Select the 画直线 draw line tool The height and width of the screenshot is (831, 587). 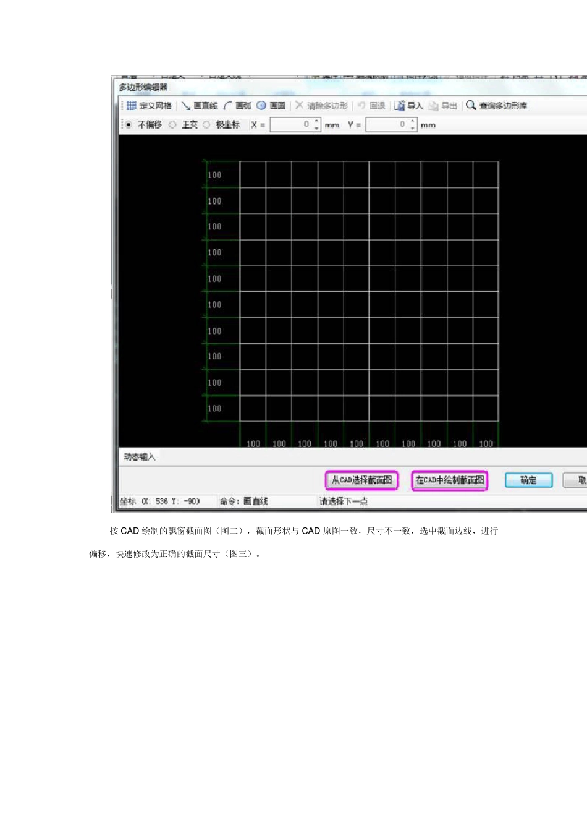click(200, 106)
